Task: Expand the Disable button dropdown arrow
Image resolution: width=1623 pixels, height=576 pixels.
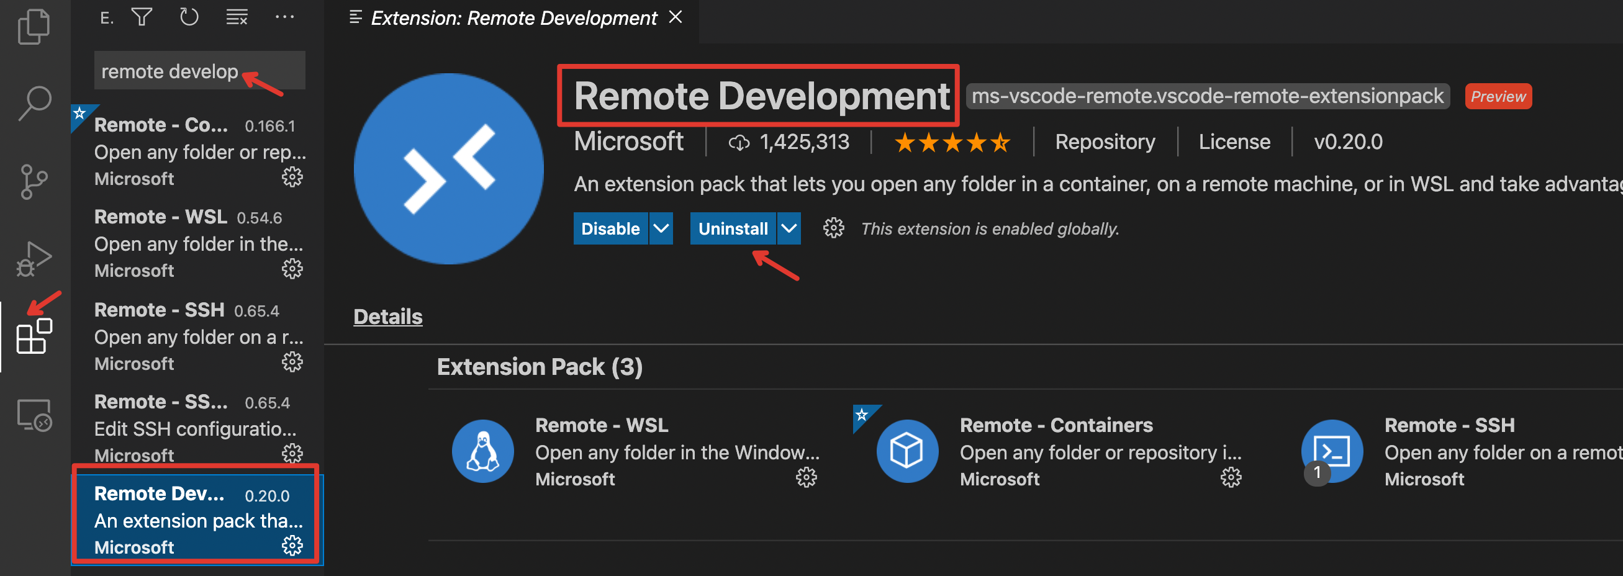Action: click(x=661, y=228)
